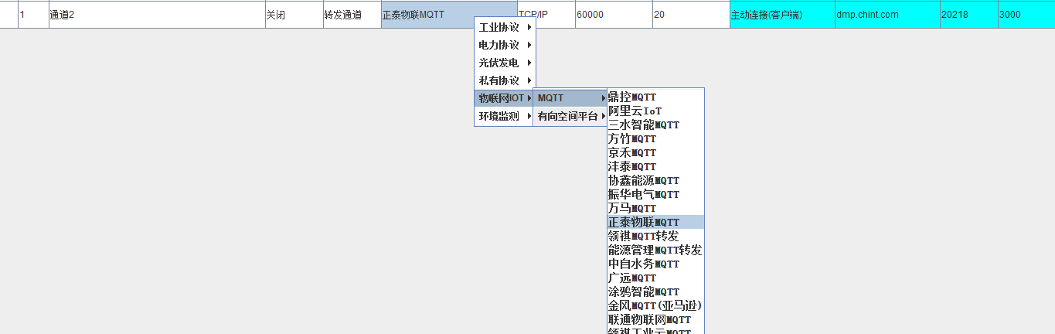Choose 阿里云IoT protocol

[x=655, y=111]
